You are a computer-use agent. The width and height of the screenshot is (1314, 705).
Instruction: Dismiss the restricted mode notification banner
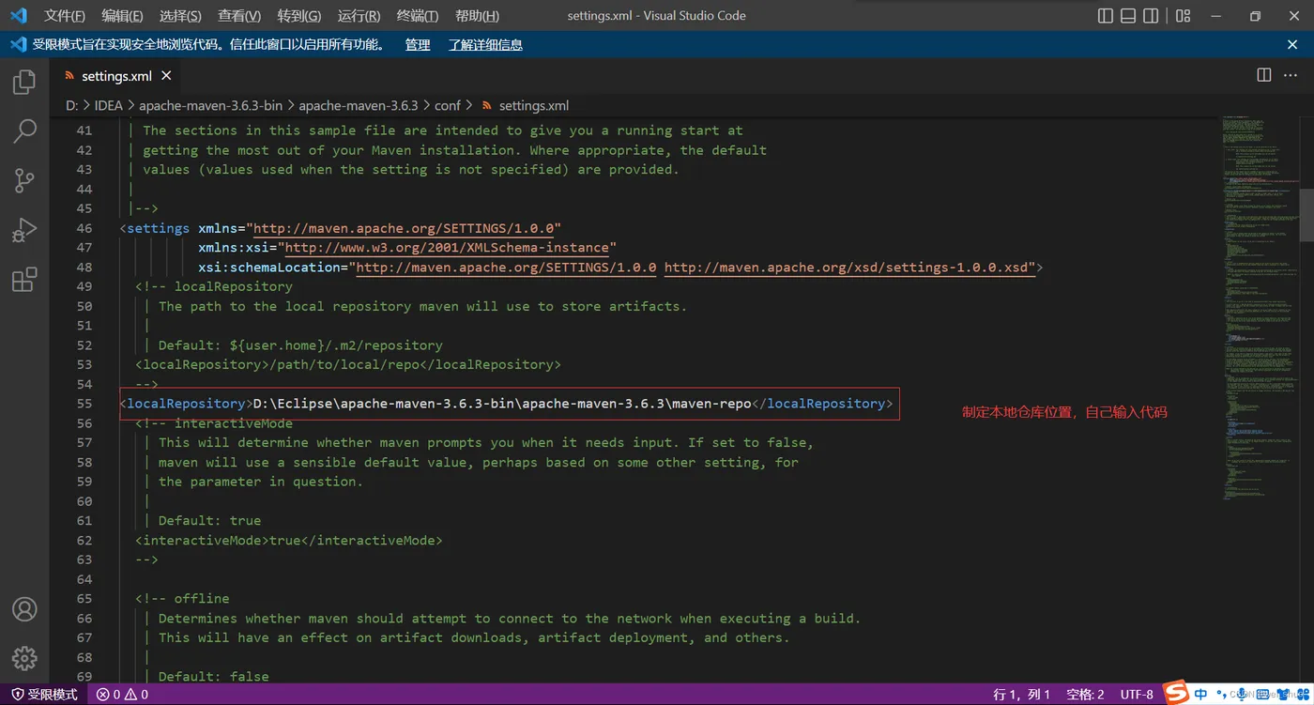1292,44
